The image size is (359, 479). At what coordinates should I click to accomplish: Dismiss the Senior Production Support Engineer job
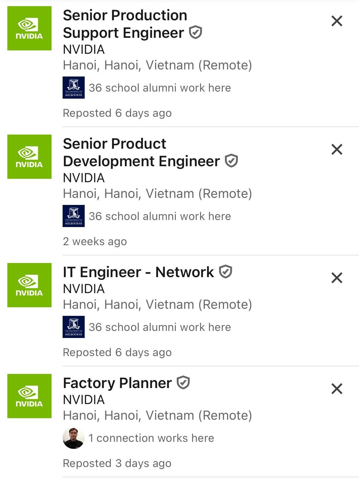coord(337,22)
